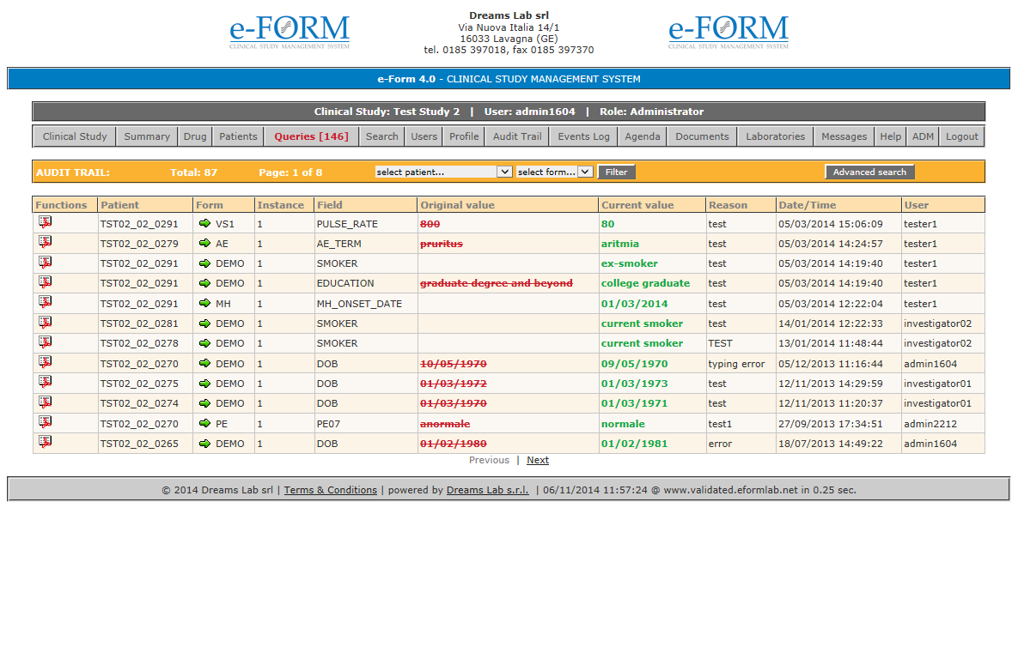This screenshot has width=1018, height=665.
Task: Click the e-FORM logo at top left
Action: (290, 33)
